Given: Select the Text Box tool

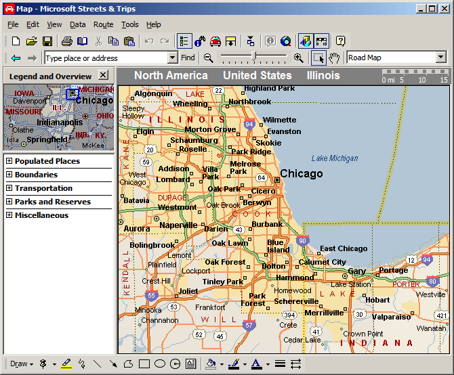Looking at the screenshot, I should click(191, 363).
